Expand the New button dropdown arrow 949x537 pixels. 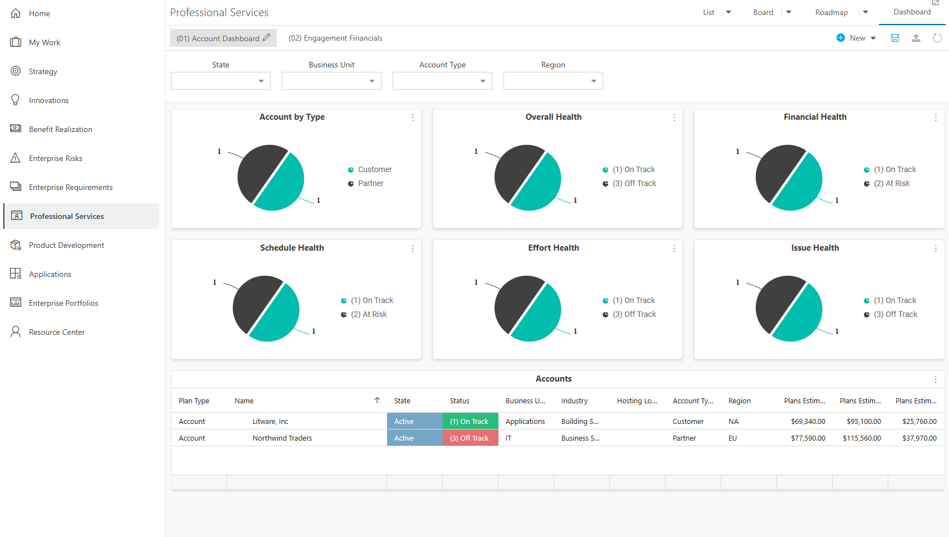[x=873, y=38]
